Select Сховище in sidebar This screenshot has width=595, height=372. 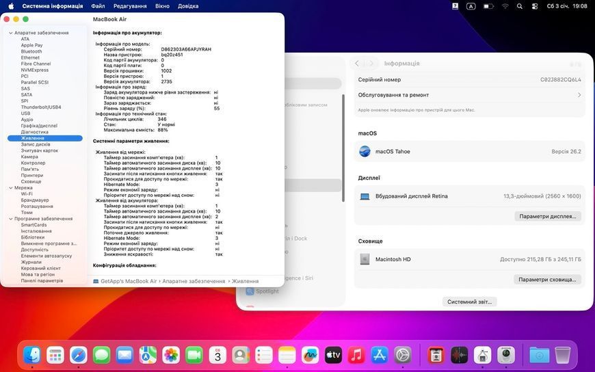31,181
